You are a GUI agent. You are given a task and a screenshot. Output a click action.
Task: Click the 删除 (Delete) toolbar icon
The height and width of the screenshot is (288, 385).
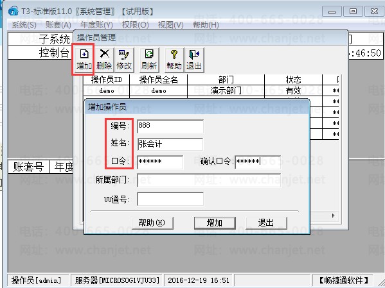point(104,60)
